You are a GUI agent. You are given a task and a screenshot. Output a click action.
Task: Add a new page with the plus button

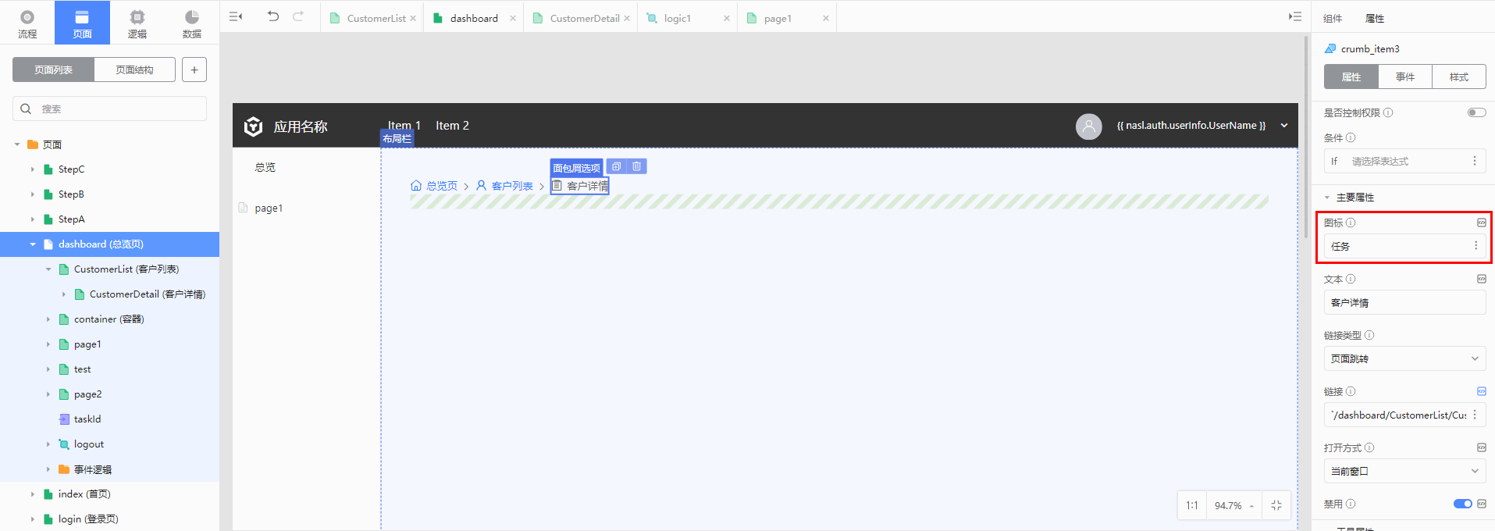(194, 69)
